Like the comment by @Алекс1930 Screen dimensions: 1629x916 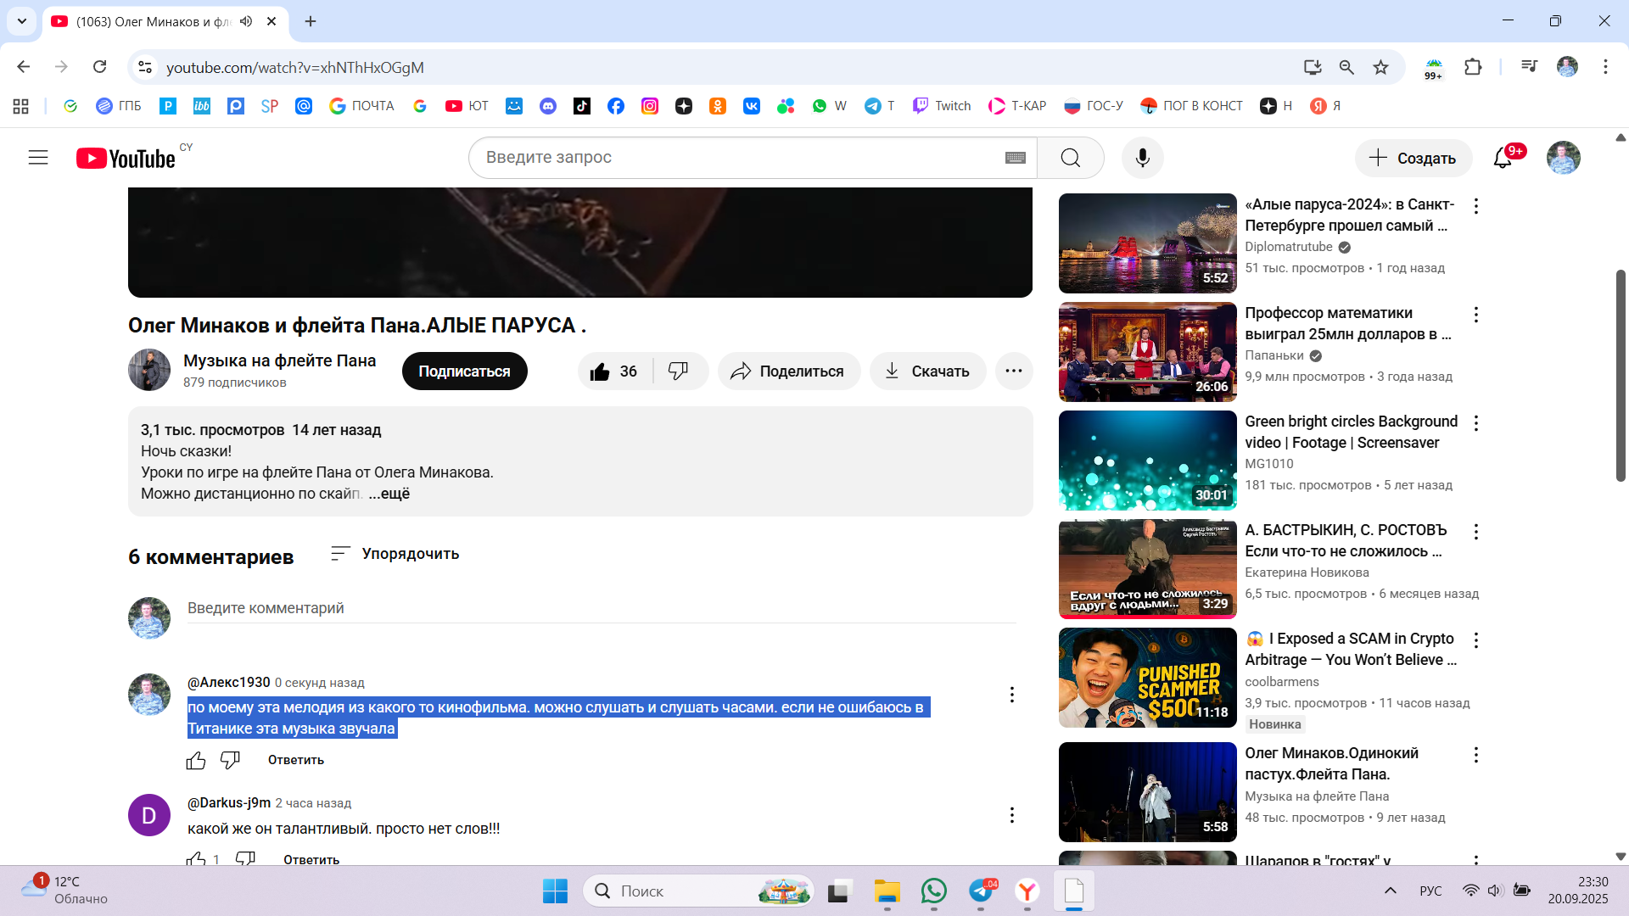(196, 761)
